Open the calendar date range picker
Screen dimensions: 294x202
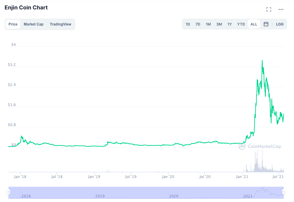pos(266,24)
